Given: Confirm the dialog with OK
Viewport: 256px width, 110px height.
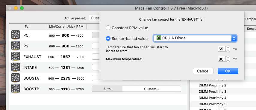Looking at the screenshot, I should (x=228, y=71).
